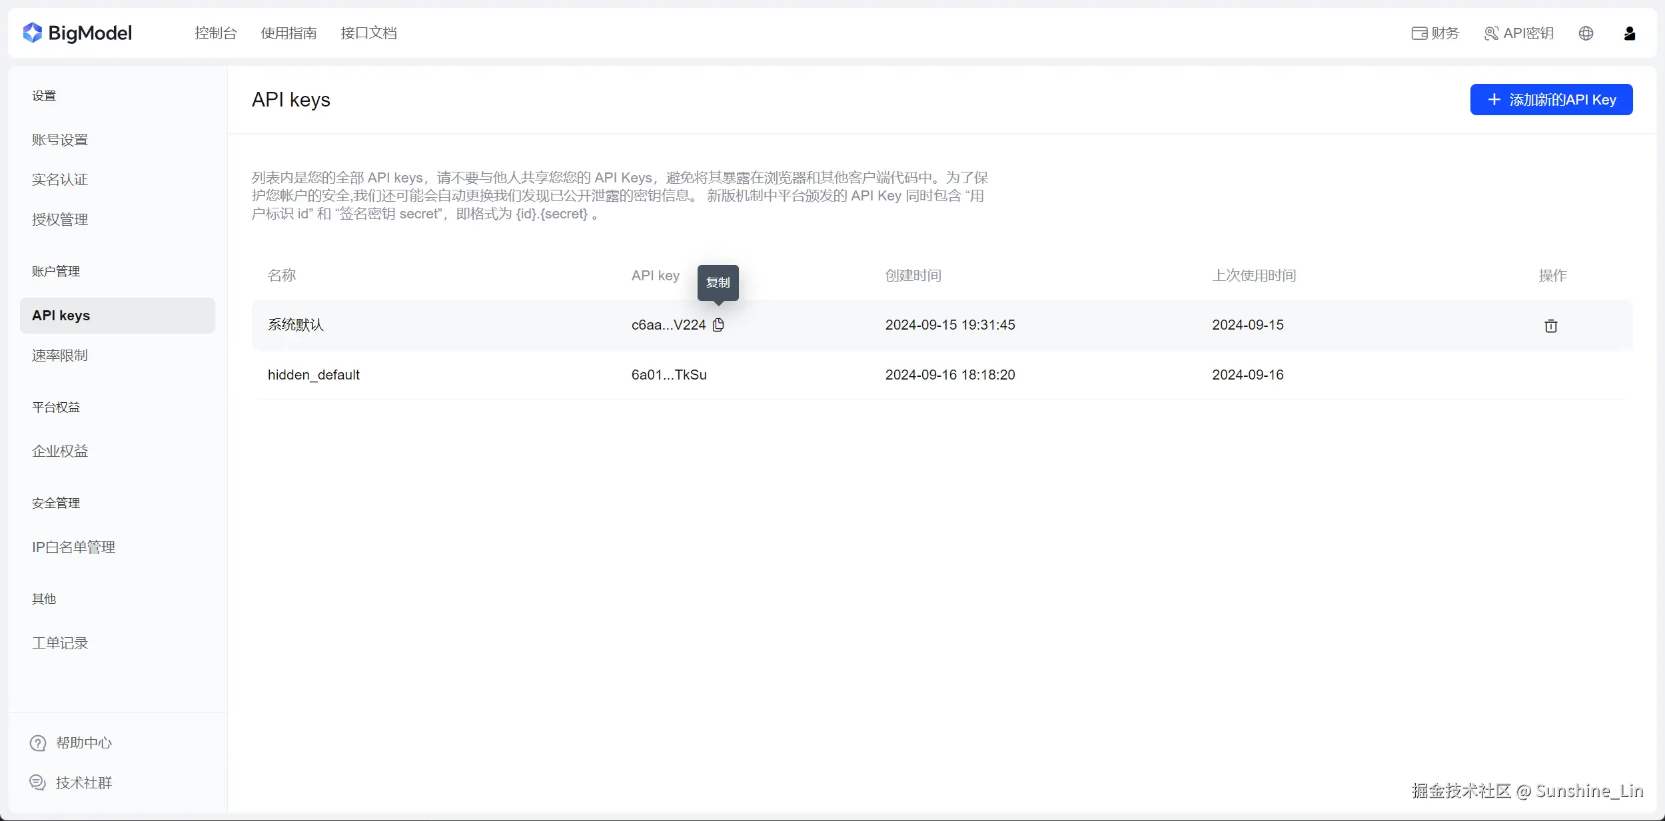
Task: Click 添加新的API Key button
Action: [x=1551, y=100]
